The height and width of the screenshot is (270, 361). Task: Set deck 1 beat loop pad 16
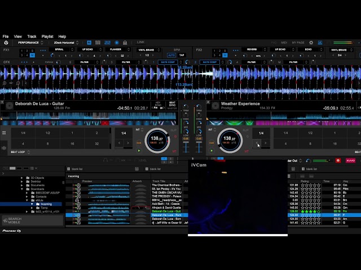tap(72, 144)
